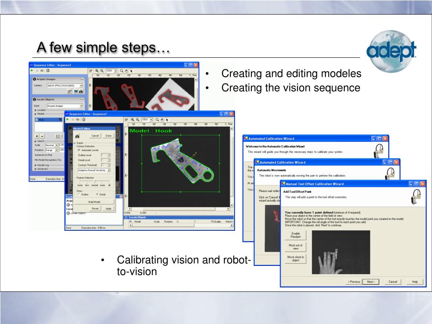
Task: Open gear settings icon in back Sequence Editor toolbar
Action: coord(48,71)
